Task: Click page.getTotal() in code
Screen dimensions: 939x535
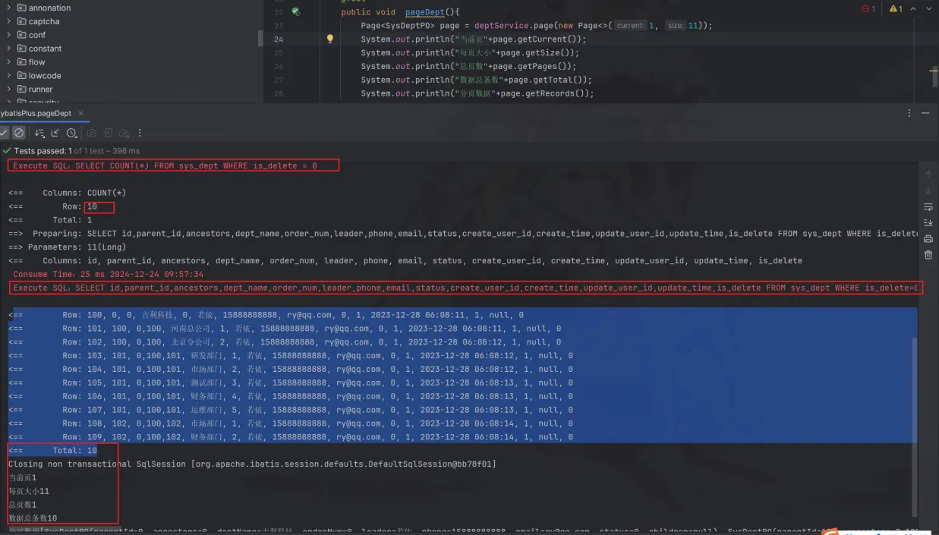Action: [x=544, y=80]
